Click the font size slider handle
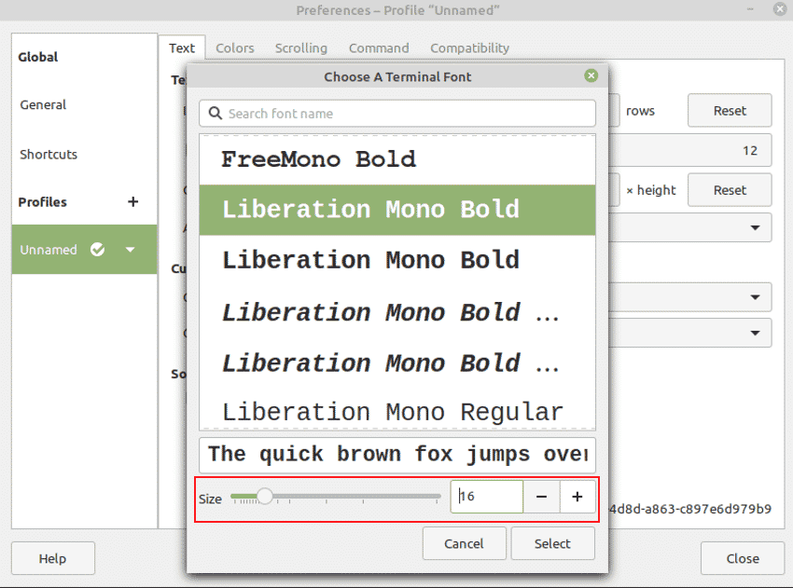The height and width of the screenshot is (588, 793). coord(265,496)
